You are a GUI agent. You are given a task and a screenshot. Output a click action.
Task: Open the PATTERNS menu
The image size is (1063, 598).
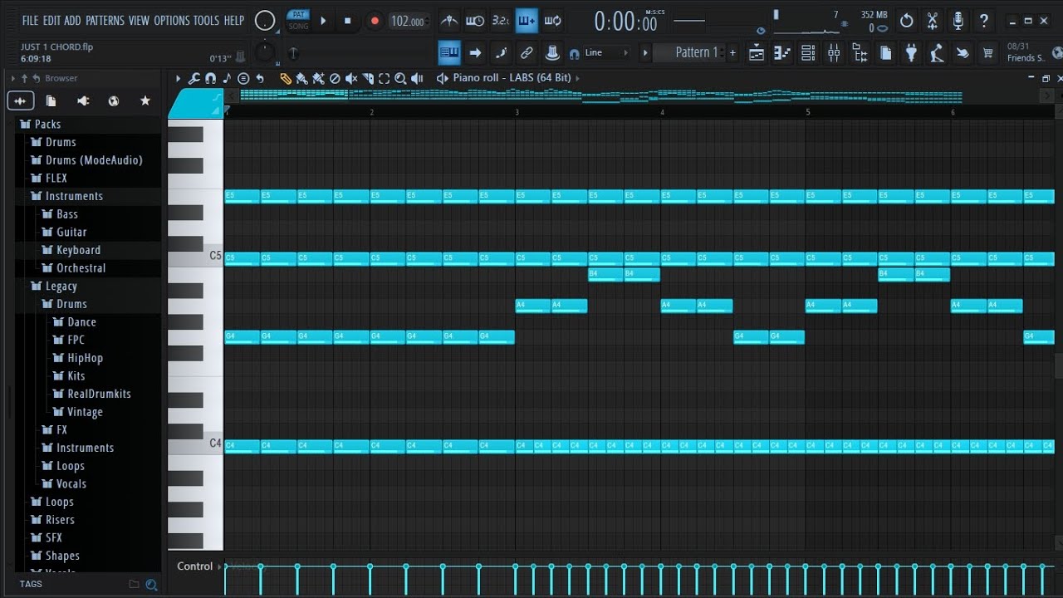105,21
